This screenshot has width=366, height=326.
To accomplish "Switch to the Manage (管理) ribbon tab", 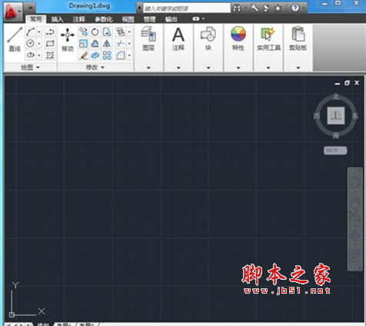I will [149, 19].
